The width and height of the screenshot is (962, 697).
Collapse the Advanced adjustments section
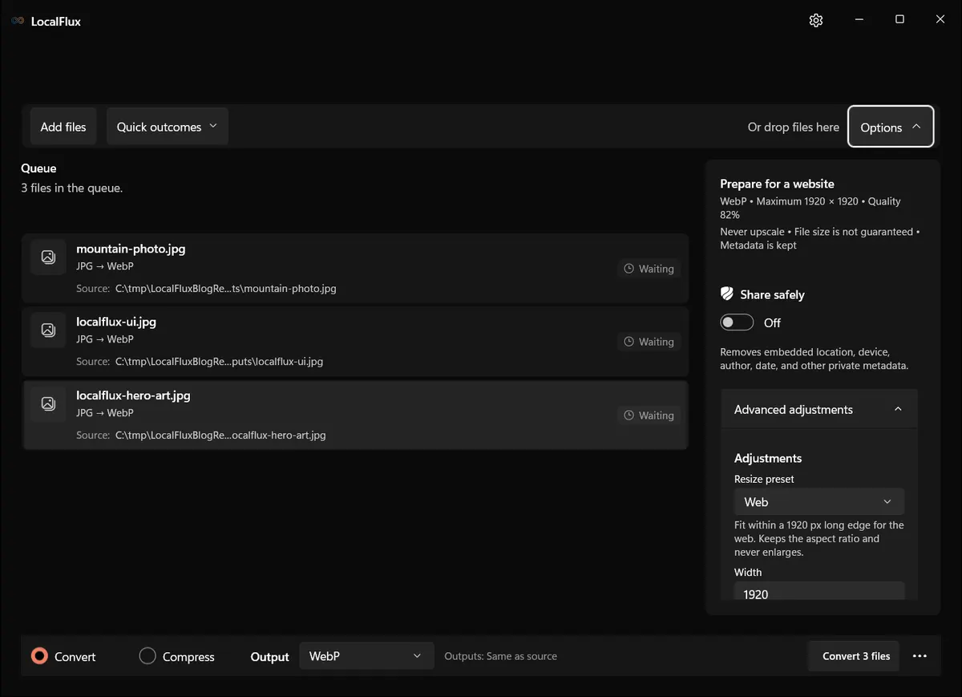(x=819, y=409)
